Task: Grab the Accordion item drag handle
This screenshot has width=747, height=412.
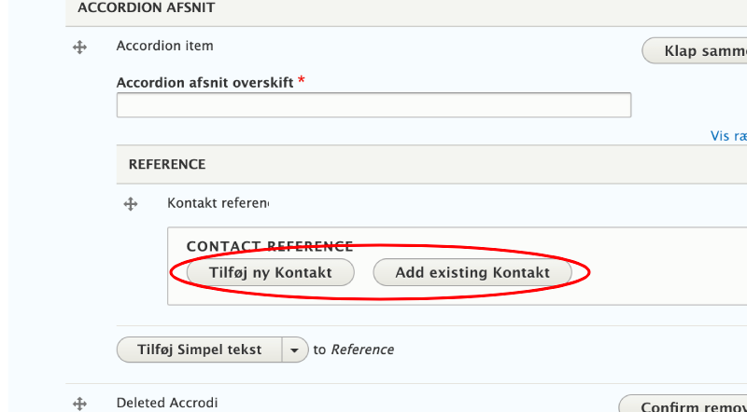Action: (x=79, y=48)
